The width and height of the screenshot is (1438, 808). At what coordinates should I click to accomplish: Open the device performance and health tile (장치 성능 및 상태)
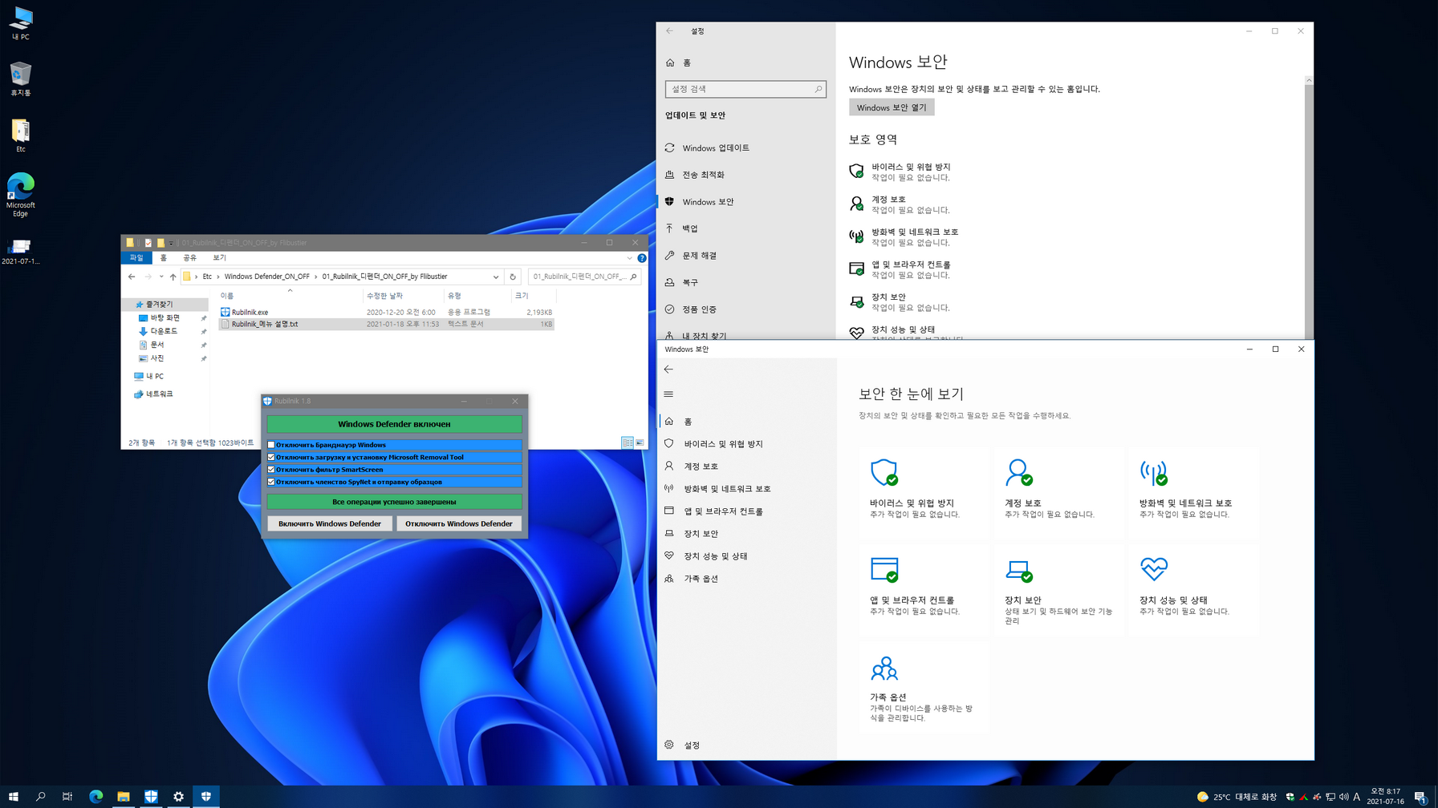(1193, 590)
